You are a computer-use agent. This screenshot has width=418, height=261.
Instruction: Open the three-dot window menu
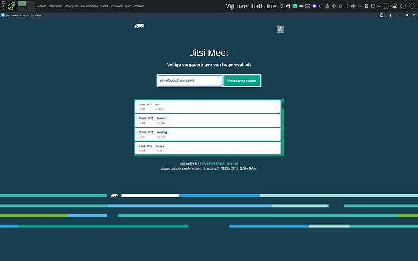point(390,16)
